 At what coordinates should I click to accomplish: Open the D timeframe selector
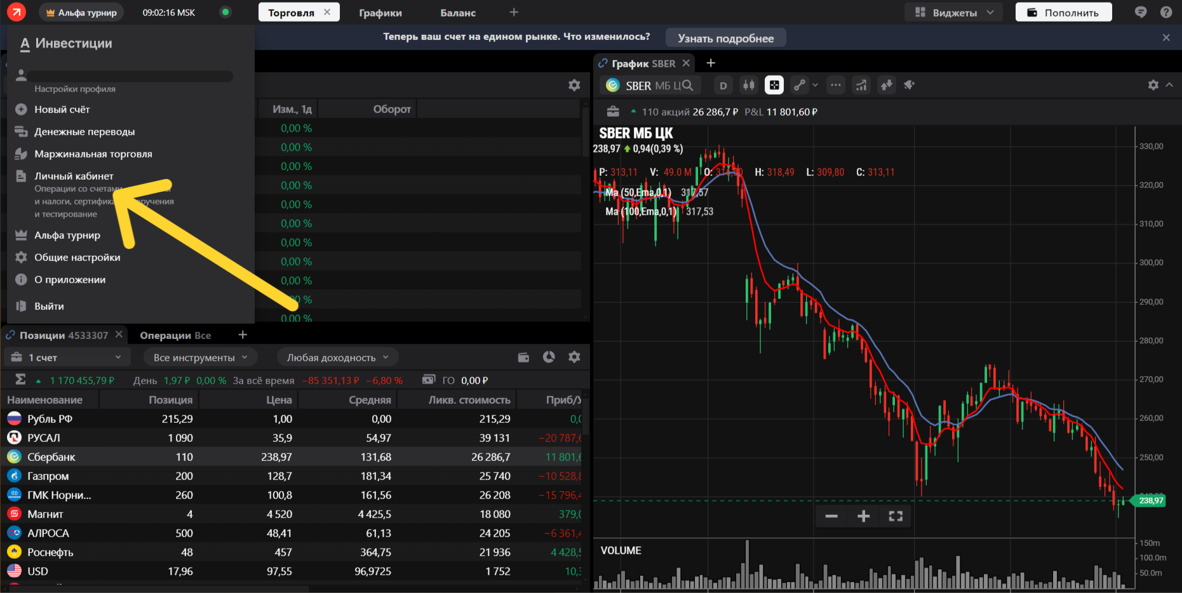[723, 85]
